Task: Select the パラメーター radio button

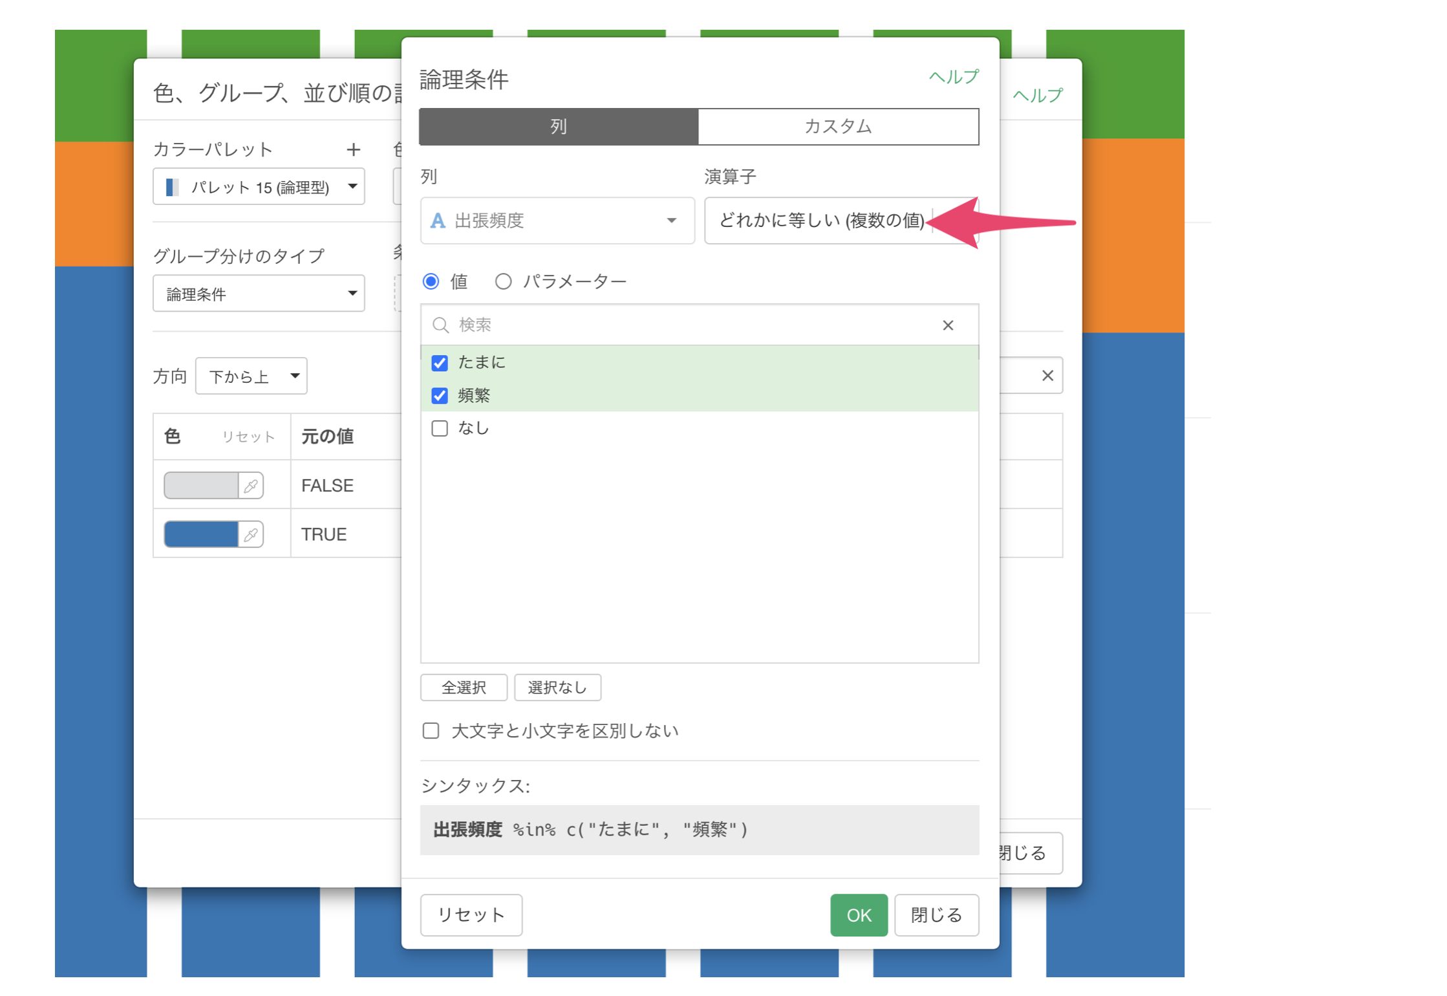Action: pos(503,282)
